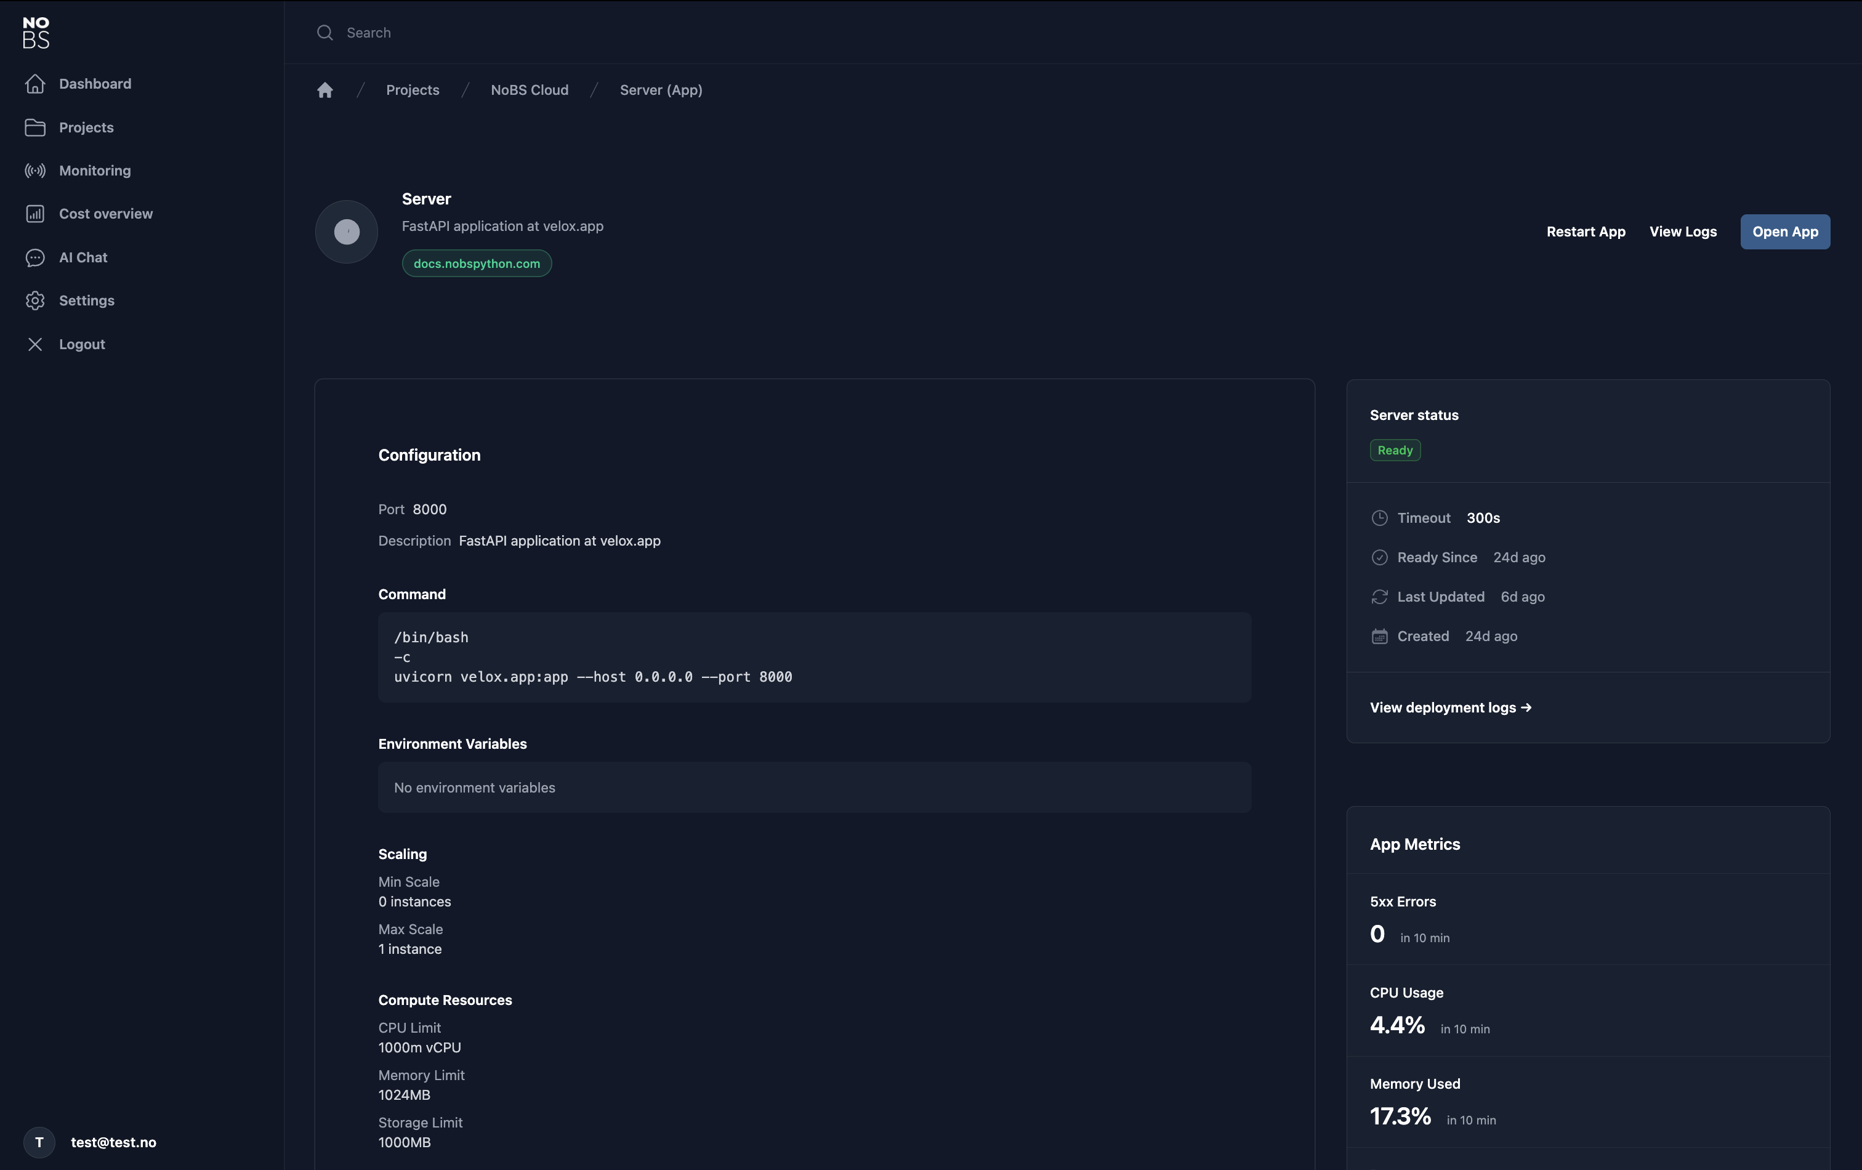Click the Logout X icon
This screenshot has height=1170, width=1862.
pos(36,344)
